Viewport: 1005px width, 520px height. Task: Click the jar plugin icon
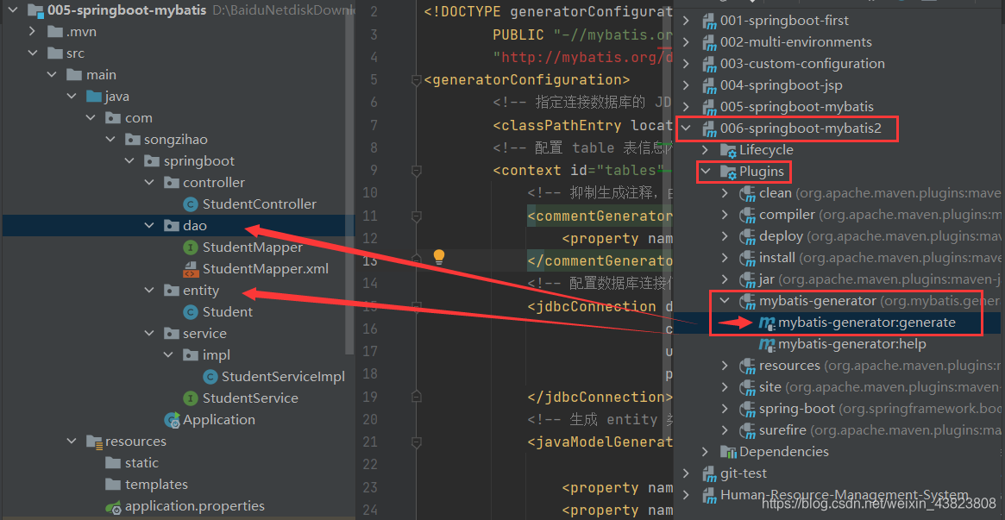pos(747,280)
